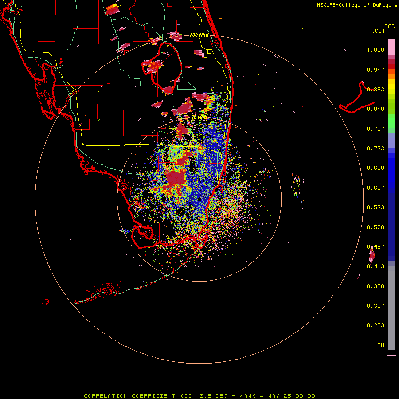This screenshot has width=399, height=399.
Task: Click the 4 MAY 25 date text
Action: click(276, 396)
